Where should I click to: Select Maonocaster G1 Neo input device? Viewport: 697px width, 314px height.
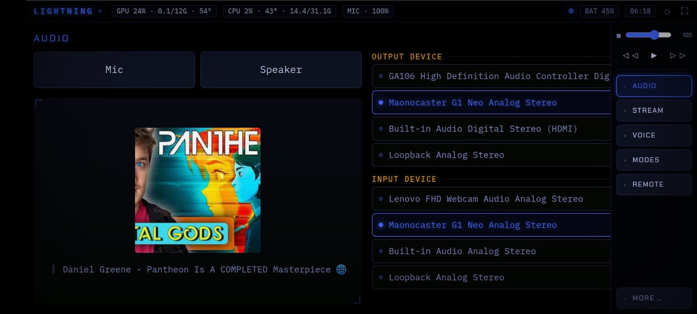click(491, 225)
